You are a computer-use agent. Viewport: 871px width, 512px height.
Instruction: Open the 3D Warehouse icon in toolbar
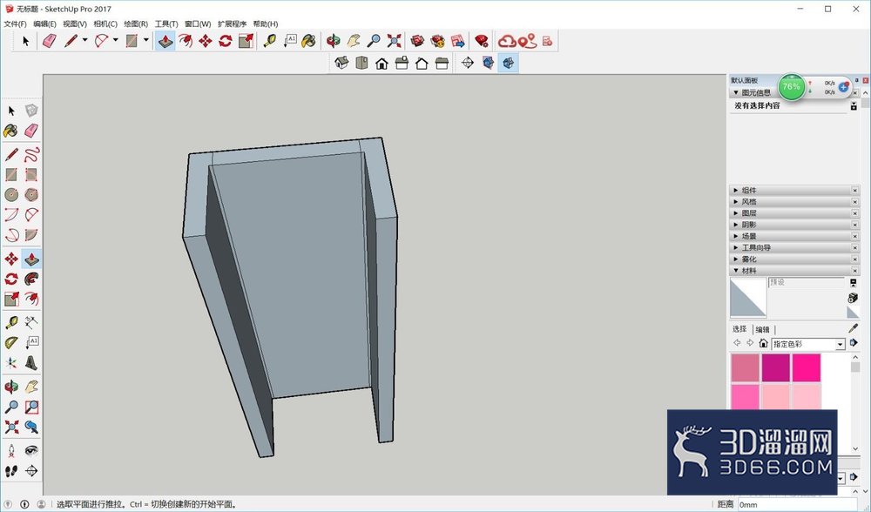coord(417,41)
